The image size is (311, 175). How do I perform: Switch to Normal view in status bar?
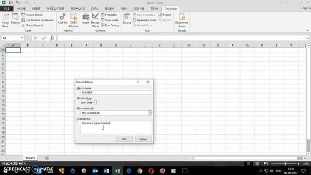(x=248, y=164)
